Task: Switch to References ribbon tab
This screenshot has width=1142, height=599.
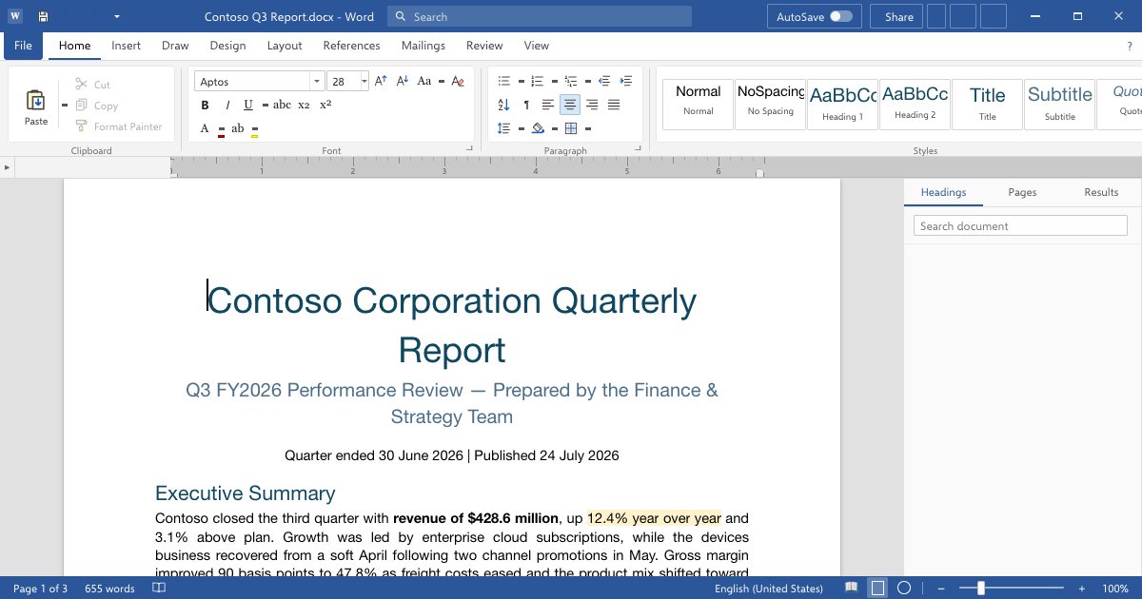Action: pyautogui.click(x=351, y=46)
